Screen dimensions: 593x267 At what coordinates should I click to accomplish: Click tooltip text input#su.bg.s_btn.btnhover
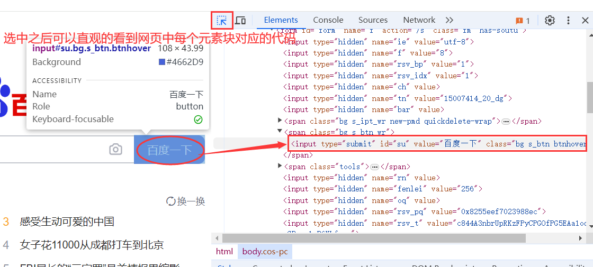[x=92, y=48]
